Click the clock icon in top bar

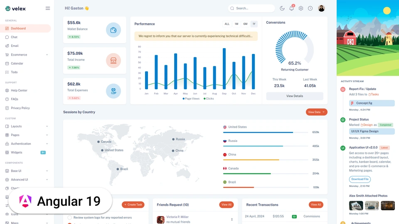pos(310,8)
